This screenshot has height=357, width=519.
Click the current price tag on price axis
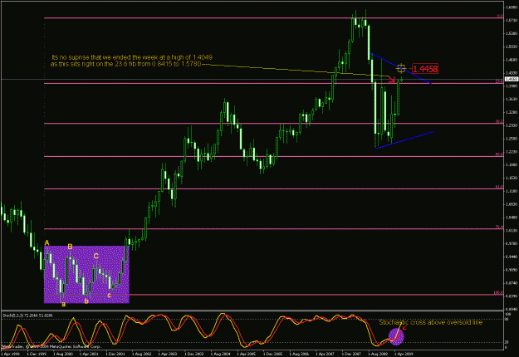coord(512,79)
